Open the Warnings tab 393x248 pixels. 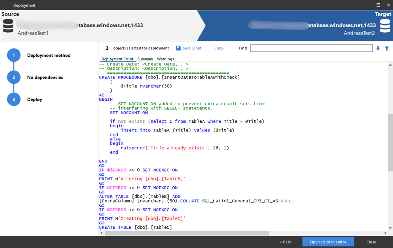(x=165, y=59)
